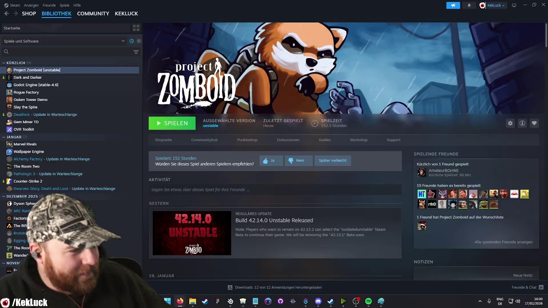Open the Guides tab
548x308 pixels.
point(325,140)
